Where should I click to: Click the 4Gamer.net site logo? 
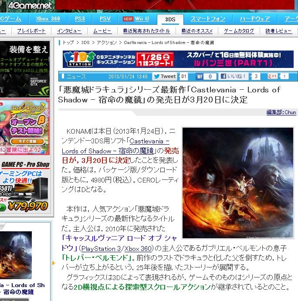30,5
